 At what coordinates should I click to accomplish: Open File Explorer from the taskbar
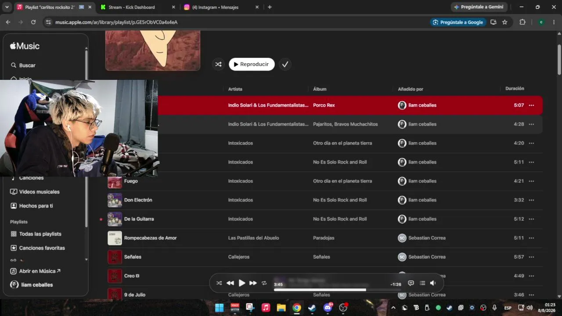[281, 308]
